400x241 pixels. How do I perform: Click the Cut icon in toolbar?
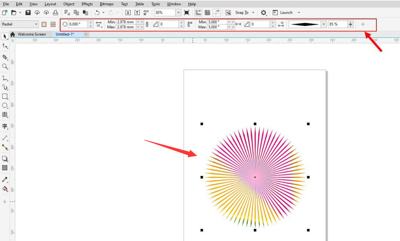(67, 13)
